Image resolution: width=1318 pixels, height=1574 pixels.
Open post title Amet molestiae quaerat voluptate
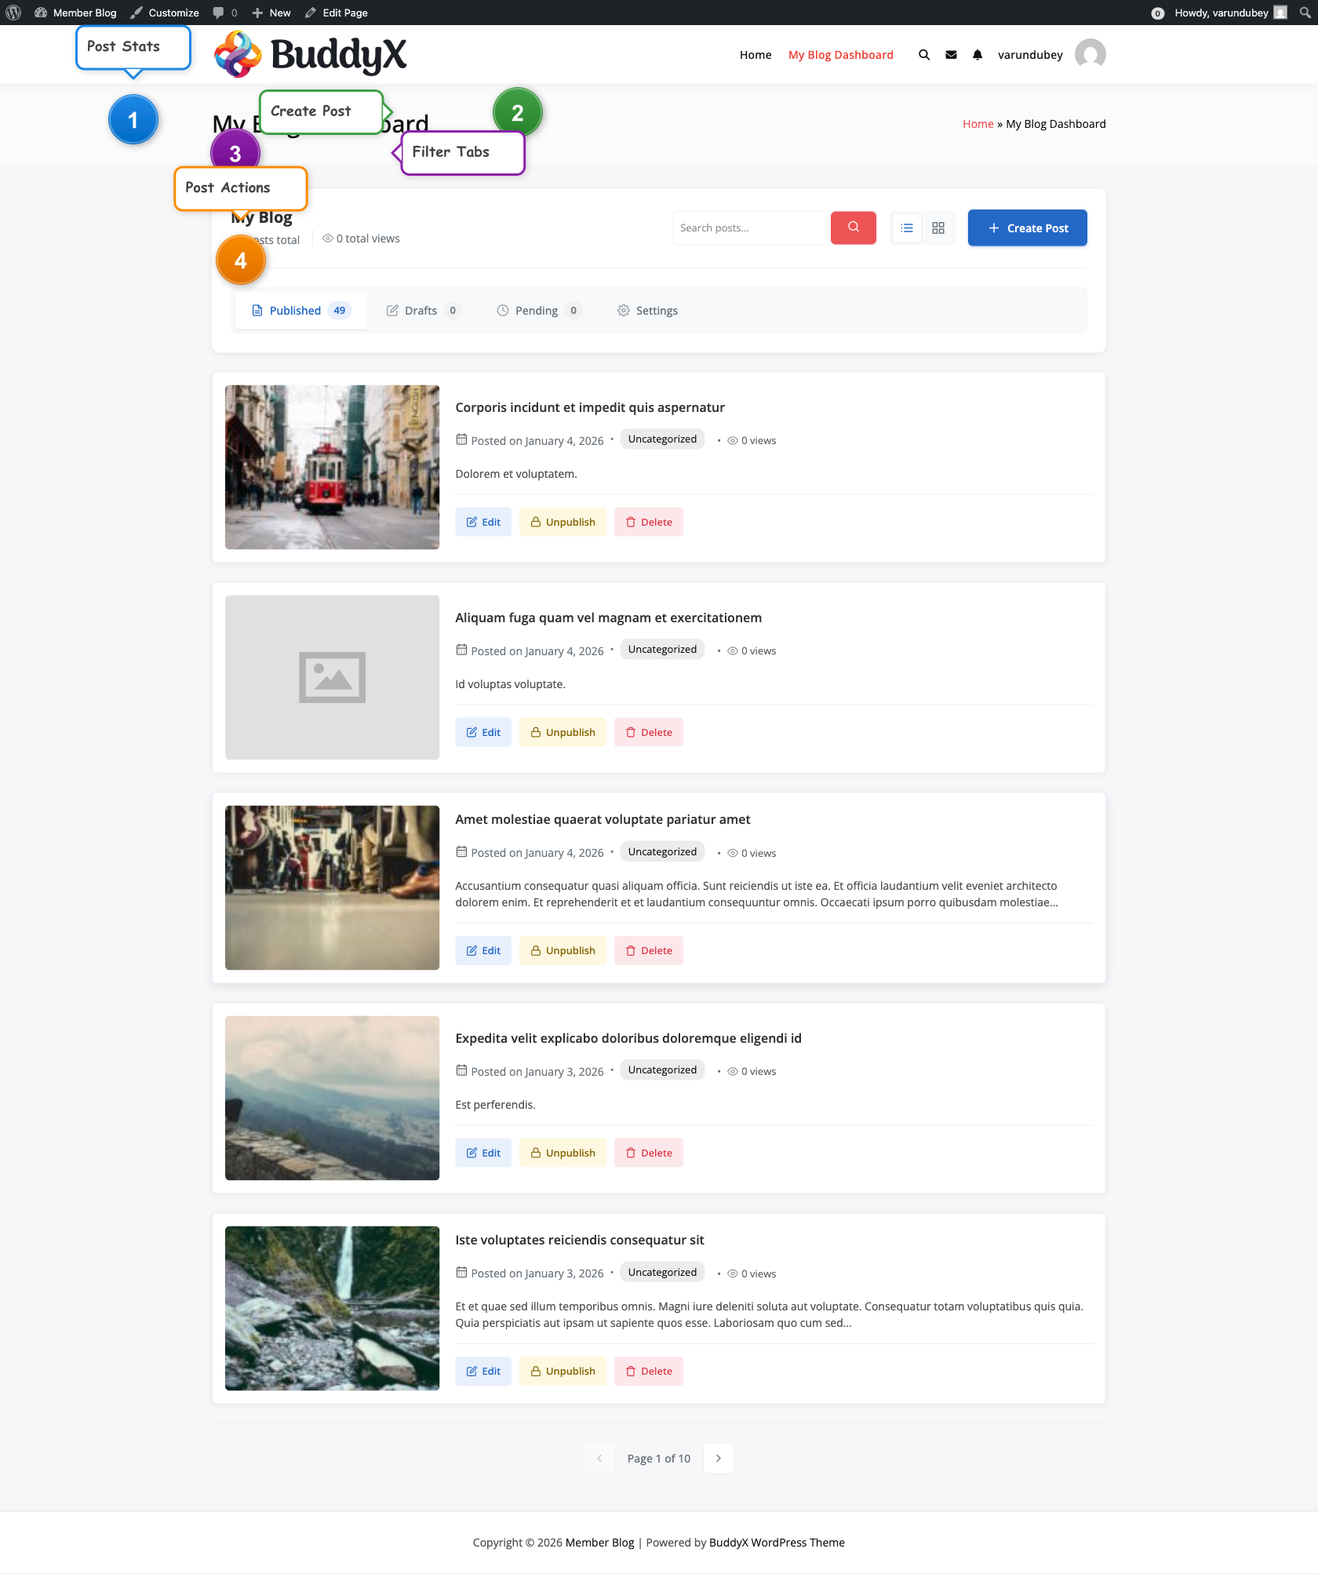click(603, 819)
